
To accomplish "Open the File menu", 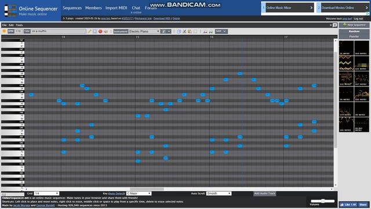I will (5, 25).
